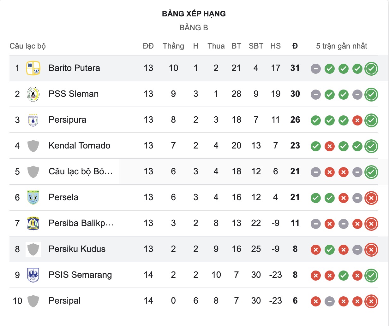Select the ĐĐ matches played header
The image size is (389, 326).
coord(148,46)
